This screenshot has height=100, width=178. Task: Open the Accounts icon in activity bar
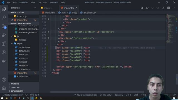pos(4,80)
